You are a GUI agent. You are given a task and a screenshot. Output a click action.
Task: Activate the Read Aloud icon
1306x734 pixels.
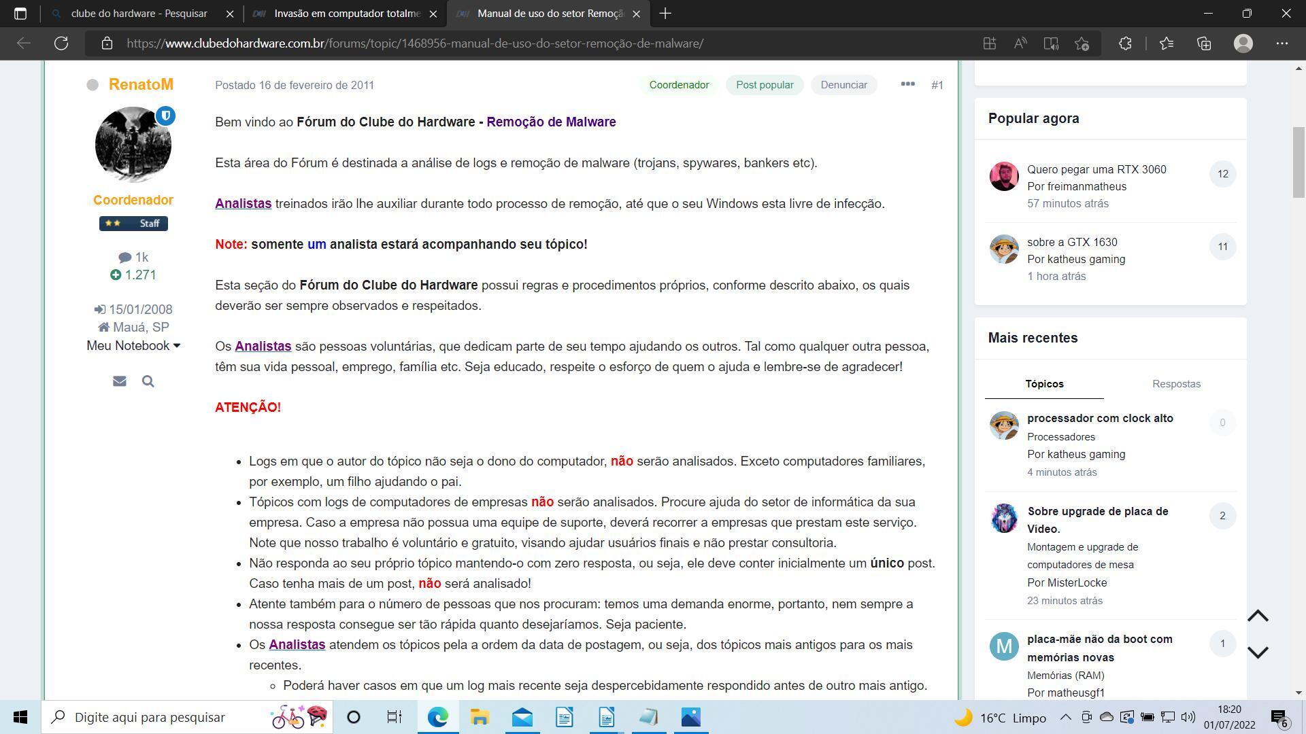click(1020, 43)
